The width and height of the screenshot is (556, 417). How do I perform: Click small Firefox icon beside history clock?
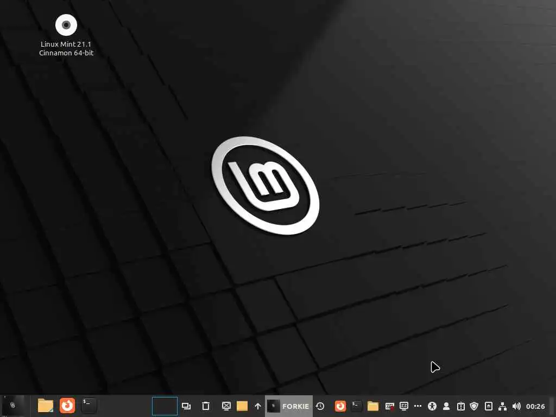(340, 406)
